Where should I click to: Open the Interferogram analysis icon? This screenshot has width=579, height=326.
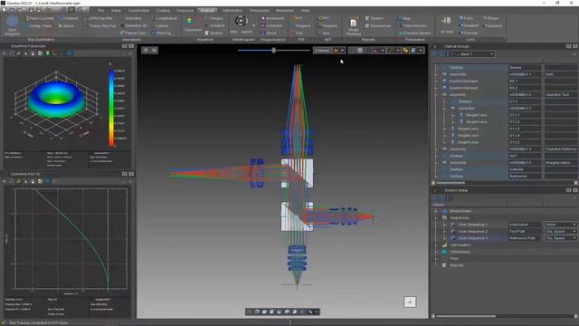click(x=241, y=21)
